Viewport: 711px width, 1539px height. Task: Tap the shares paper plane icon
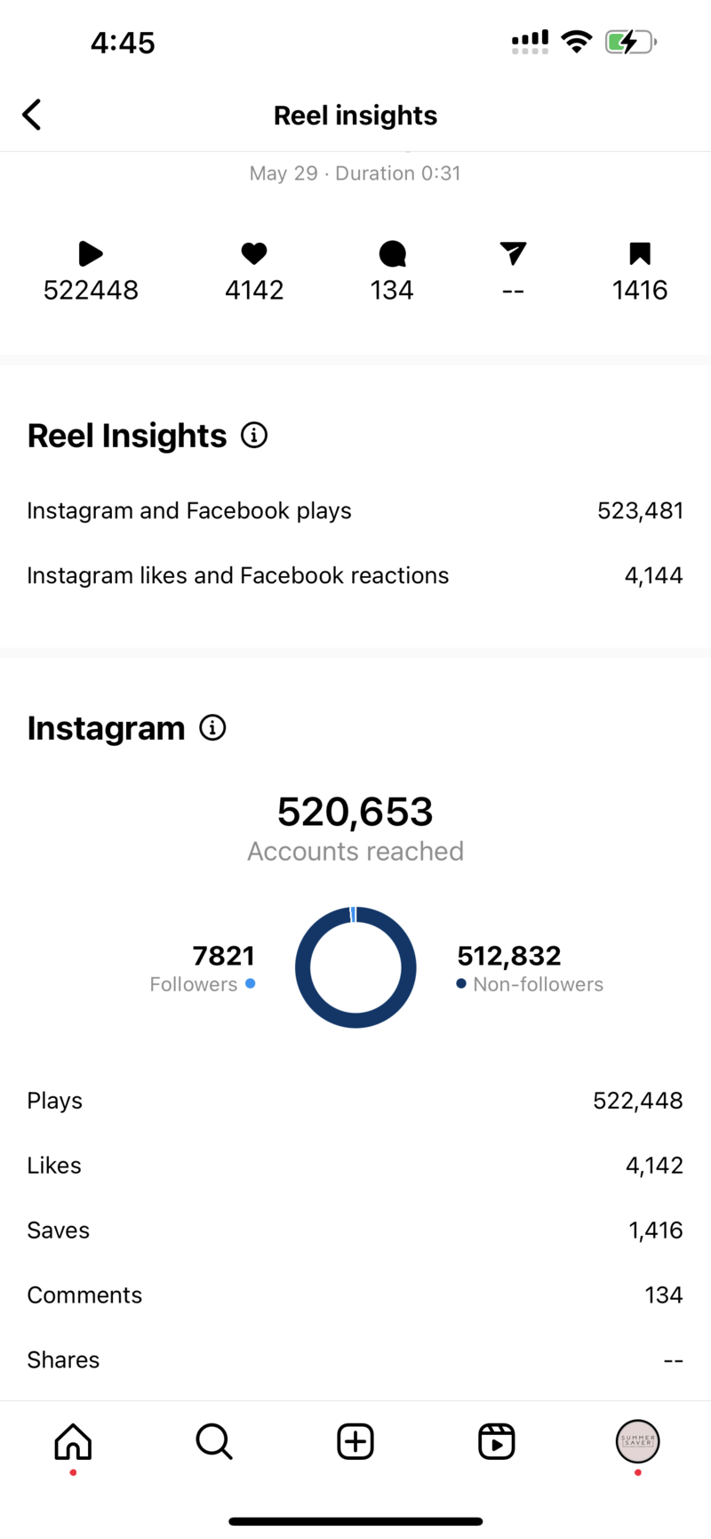[513, 254]
